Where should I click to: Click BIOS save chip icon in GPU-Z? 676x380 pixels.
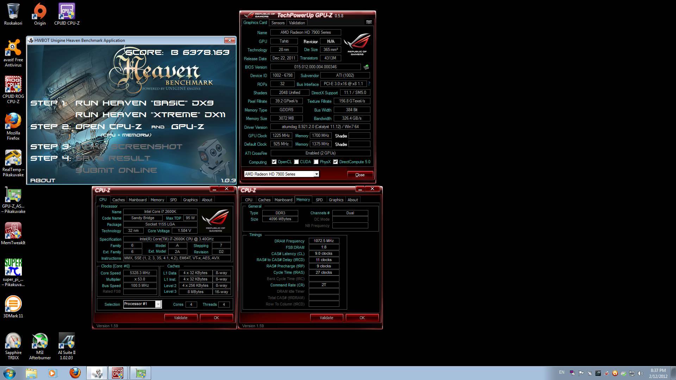[x=366, y=67]
